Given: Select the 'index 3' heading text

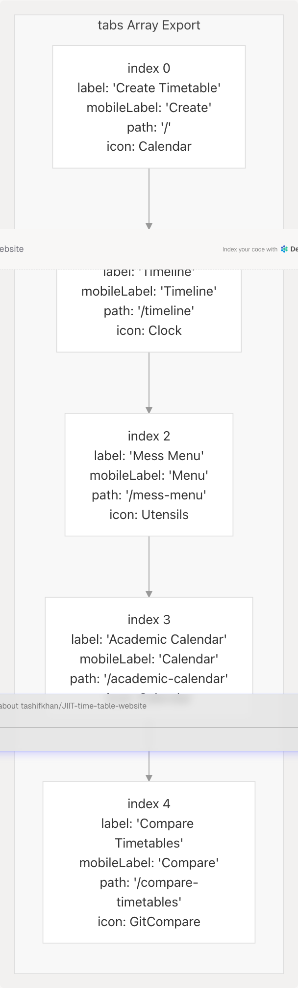Looking at the screenshot, I should pyautogui.click(x=149, y=620).
